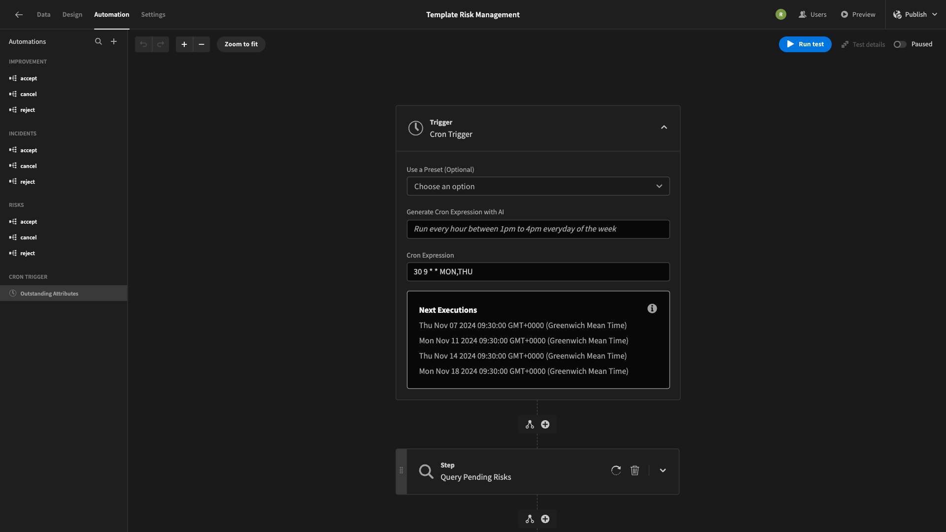The height and width of the screenshot is (532, 946).
Task: Click the Settings tab in top nav
Action: tap(153, 14)
